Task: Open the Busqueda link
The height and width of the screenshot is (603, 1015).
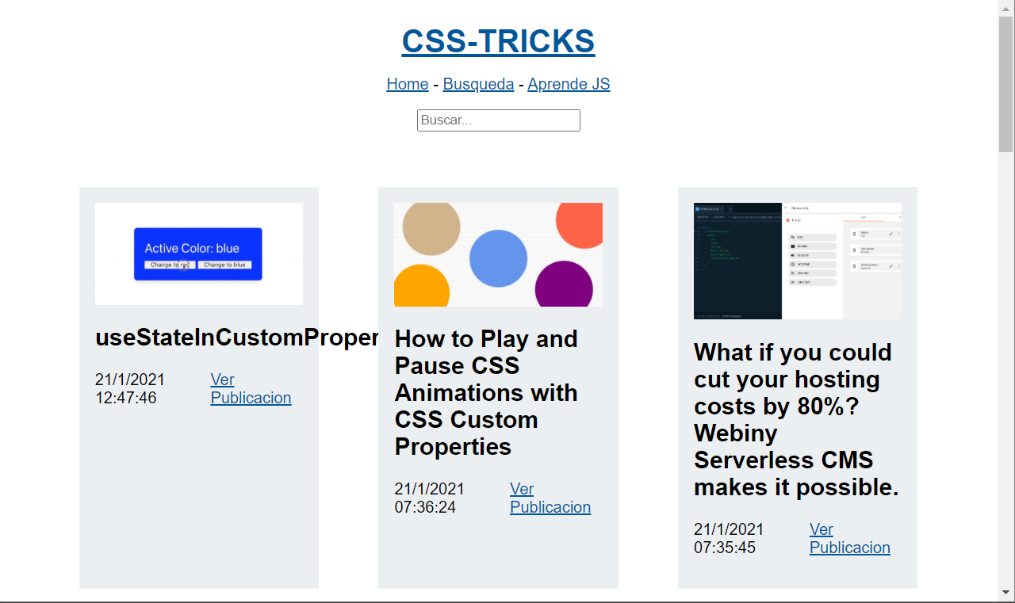Action: [478, 84]
